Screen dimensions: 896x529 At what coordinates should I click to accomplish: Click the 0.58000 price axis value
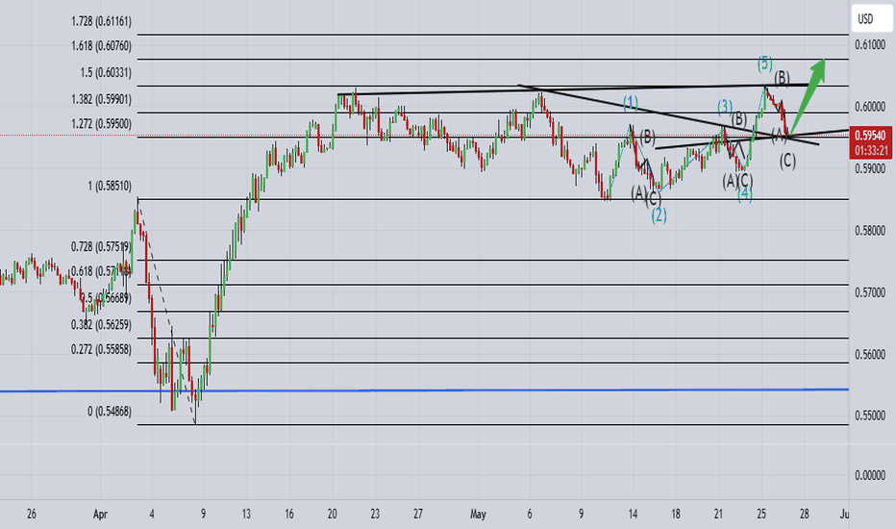(x=870, y=231)
